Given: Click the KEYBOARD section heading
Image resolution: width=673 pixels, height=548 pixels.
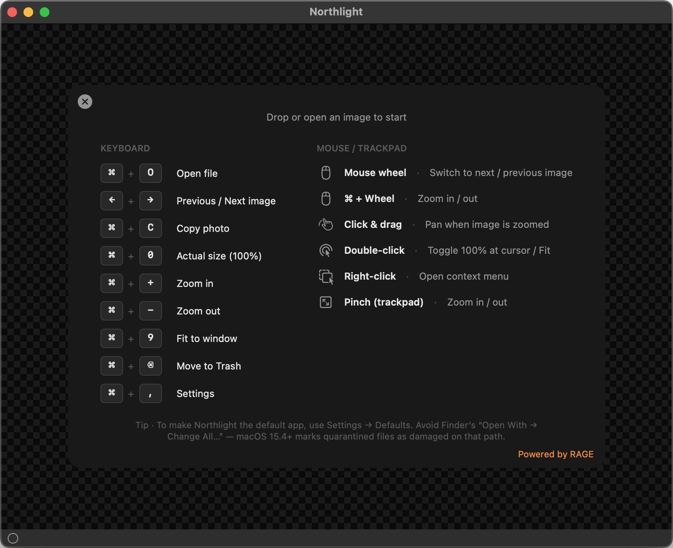Looking at the screenshot, I should 125,149.
